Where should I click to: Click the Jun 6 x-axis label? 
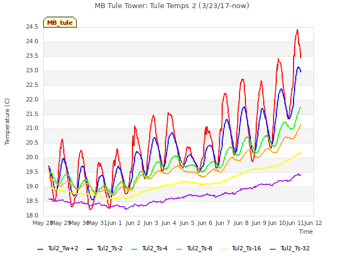point(205,223)
